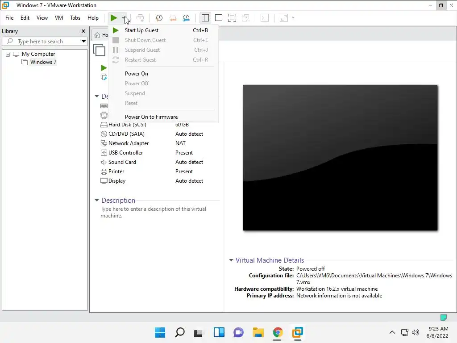
Task: Click the console view toolbar icon
Action: click(265, 18)
